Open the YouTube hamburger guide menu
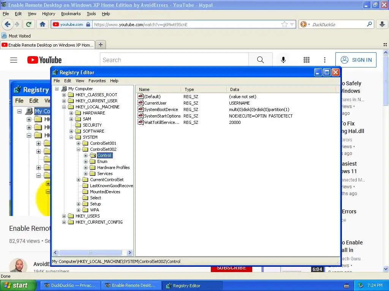 14,60
